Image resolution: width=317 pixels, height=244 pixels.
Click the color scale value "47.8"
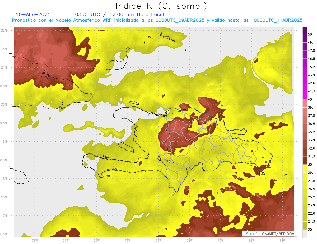[x=311, y=51]
